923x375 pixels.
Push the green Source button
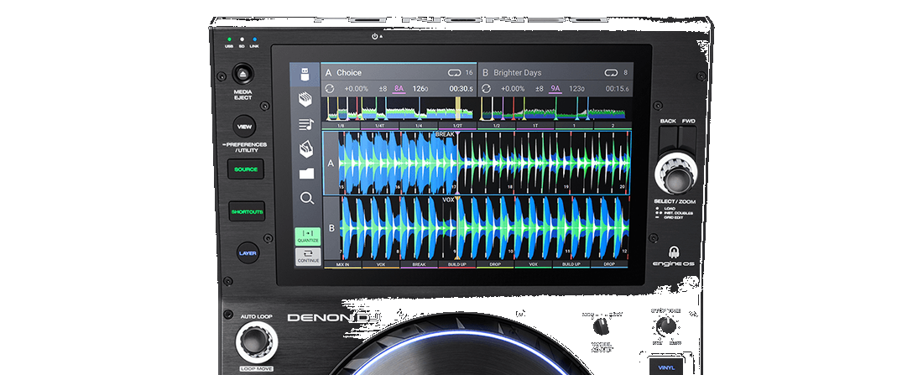(246, 169)
